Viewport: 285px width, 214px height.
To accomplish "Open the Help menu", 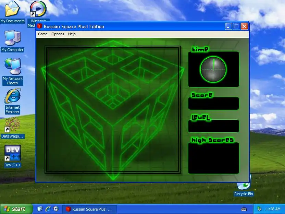I will (x=72, y=34).
